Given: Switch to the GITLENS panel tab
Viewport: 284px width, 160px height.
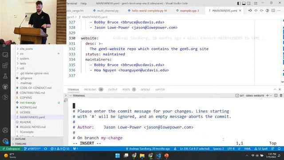Looking at the screenshot, I should pos(145,89).
